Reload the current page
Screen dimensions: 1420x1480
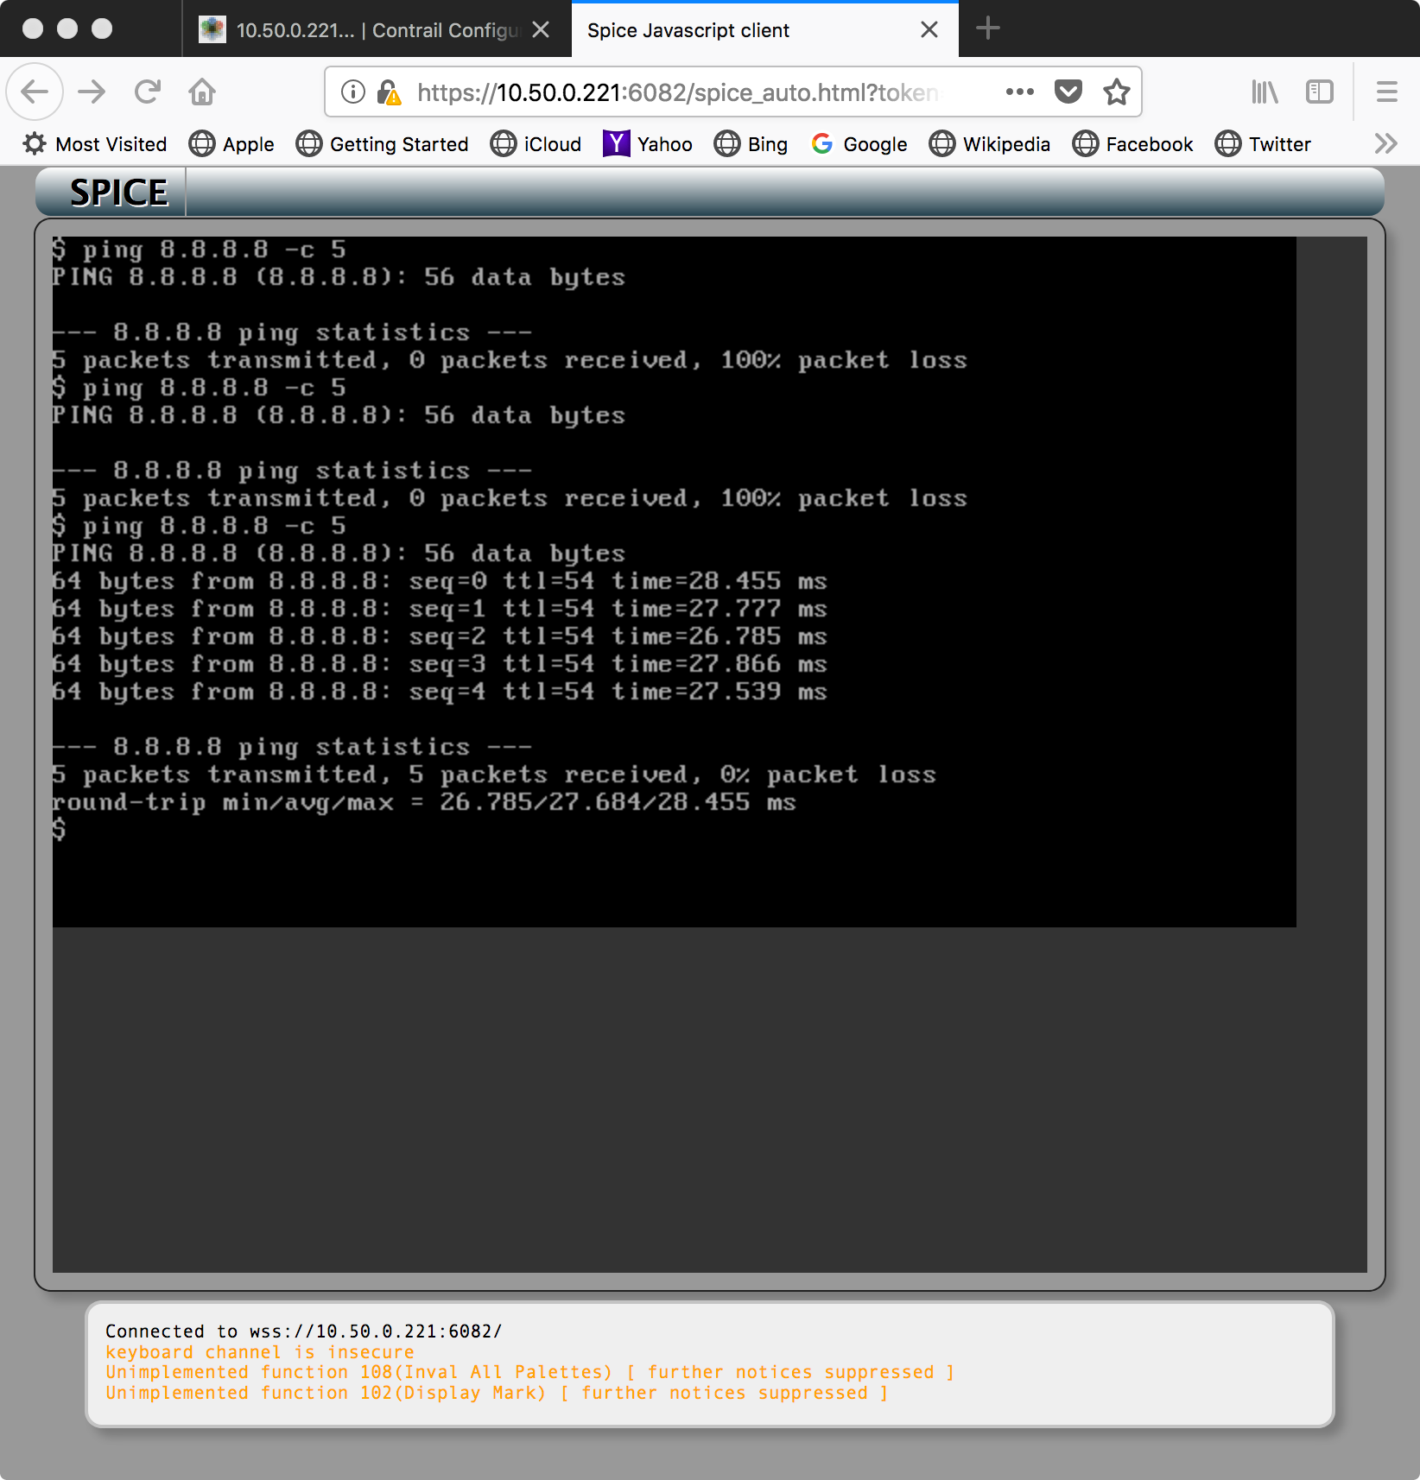click(148, 92)
